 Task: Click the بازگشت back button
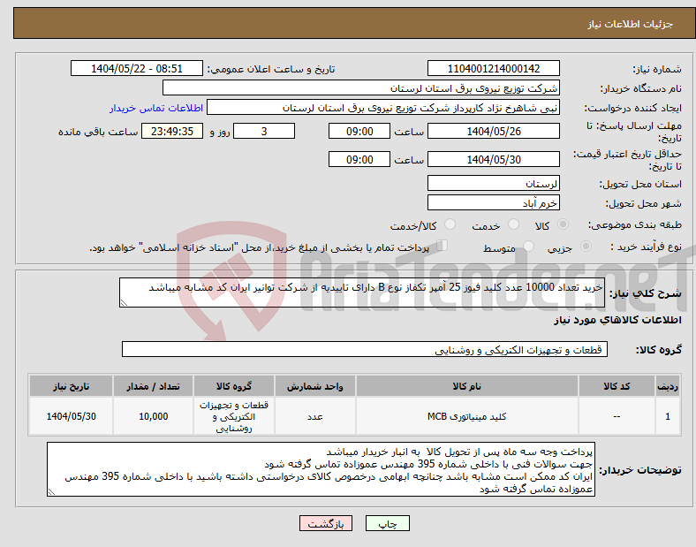point(326,523)
